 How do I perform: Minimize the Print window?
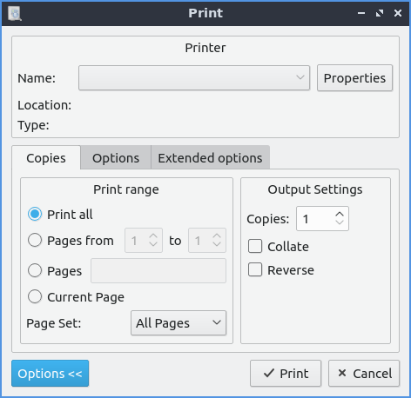coord(361,13)
